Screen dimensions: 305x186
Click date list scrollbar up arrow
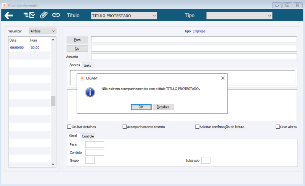pos(53,40)
